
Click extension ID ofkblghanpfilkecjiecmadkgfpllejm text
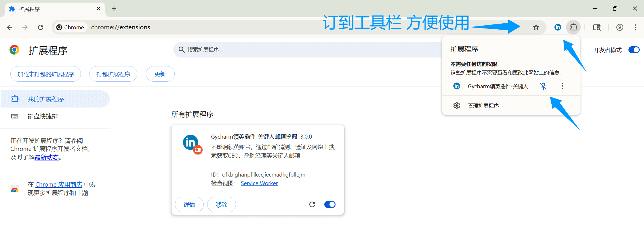264,175
